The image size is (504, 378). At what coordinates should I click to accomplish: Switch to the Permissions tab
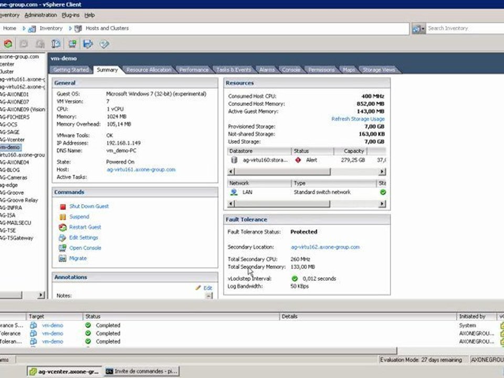(x=321, y=70)
